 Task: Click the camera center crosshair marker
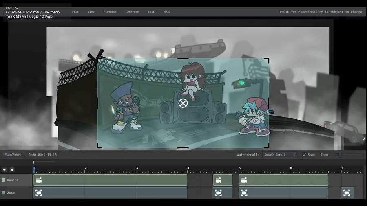[183, 103]
